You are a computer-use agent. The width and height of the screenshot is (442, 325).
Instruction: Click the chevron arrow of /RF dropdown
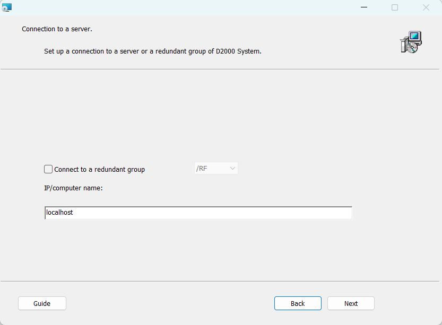coord(232,169)
